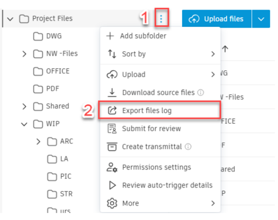This screenshot has height=220, width=278.
Task: Collapse the WIP folder
Action: tap(24, 124)
